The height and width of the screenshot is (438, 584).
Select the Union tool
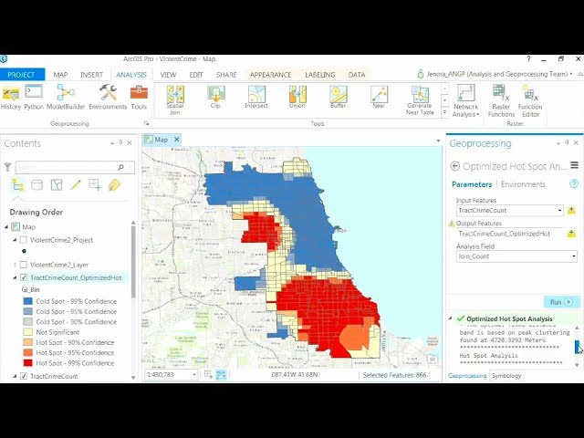[297, 97]
